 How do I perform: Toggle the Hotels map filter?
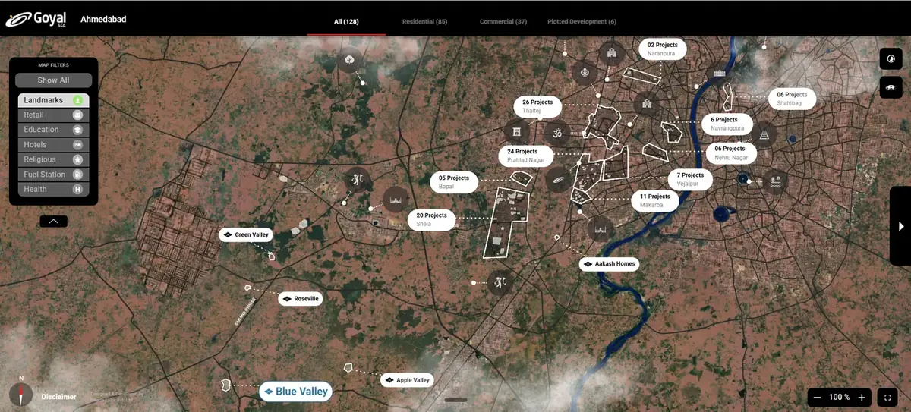[x=53, y=144]
